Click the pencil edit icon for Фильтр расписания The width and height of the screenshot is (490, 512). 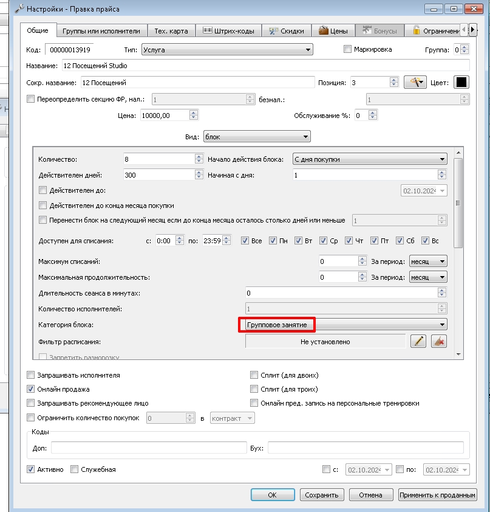[x=418, y=341]
